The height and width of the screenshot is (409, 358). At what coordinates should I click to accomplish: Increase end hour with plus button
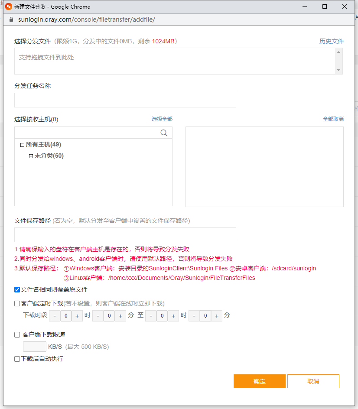pos(173,316)
